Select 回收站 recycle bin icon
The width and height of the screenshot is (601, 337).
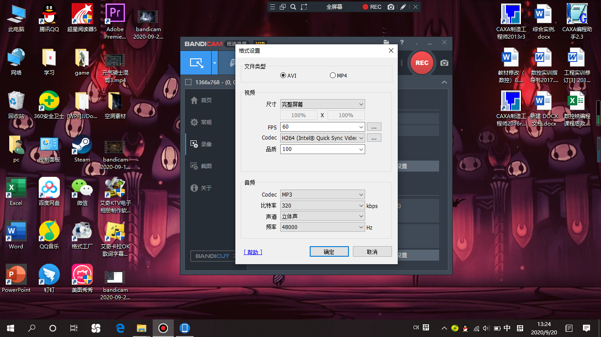[16, 105]
